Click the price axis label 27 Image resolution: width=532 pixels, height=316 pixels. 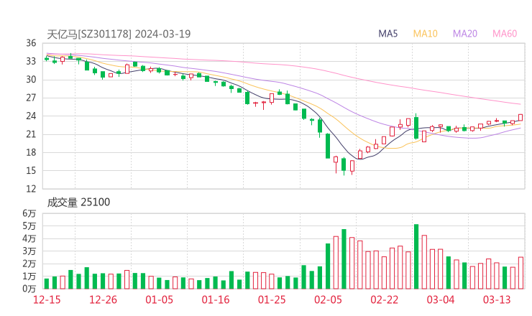click(x=31, y=98)
